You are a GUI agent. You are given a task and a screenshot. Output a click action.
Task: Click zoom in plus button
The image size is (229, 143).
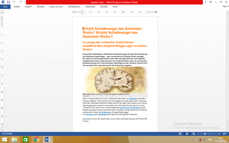pyautogui.click(x=219, y=134)
